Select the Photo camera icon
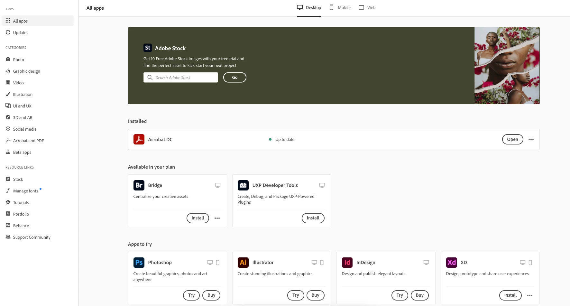Viewport: 570px width, 306px height. coord(8,59)
